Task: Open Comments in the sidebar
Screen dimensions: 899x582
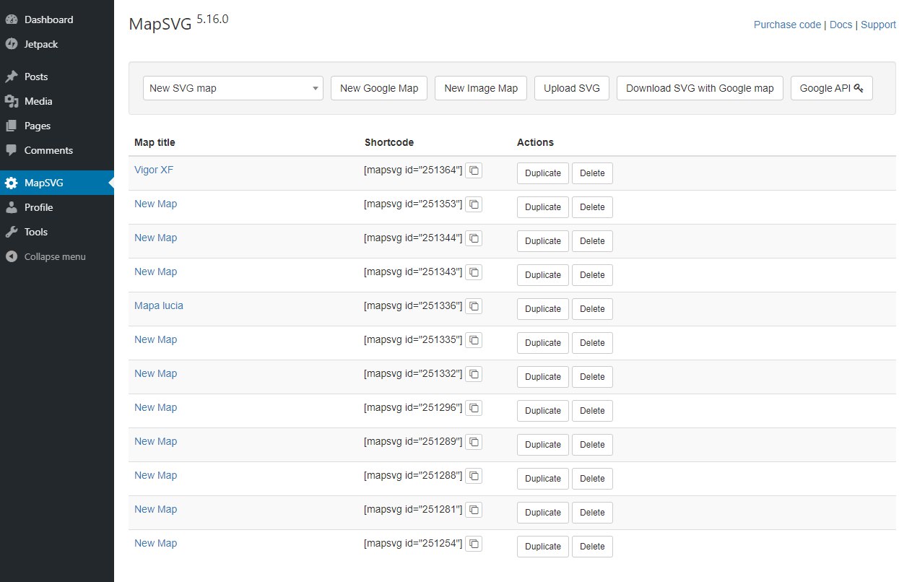Action: click(57, 150)
